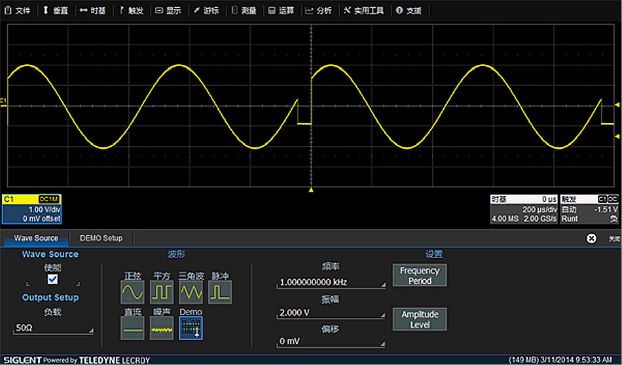The image size is (622, 365).
Task: Click the offset 0 mV input field
Action: point(331,341)
